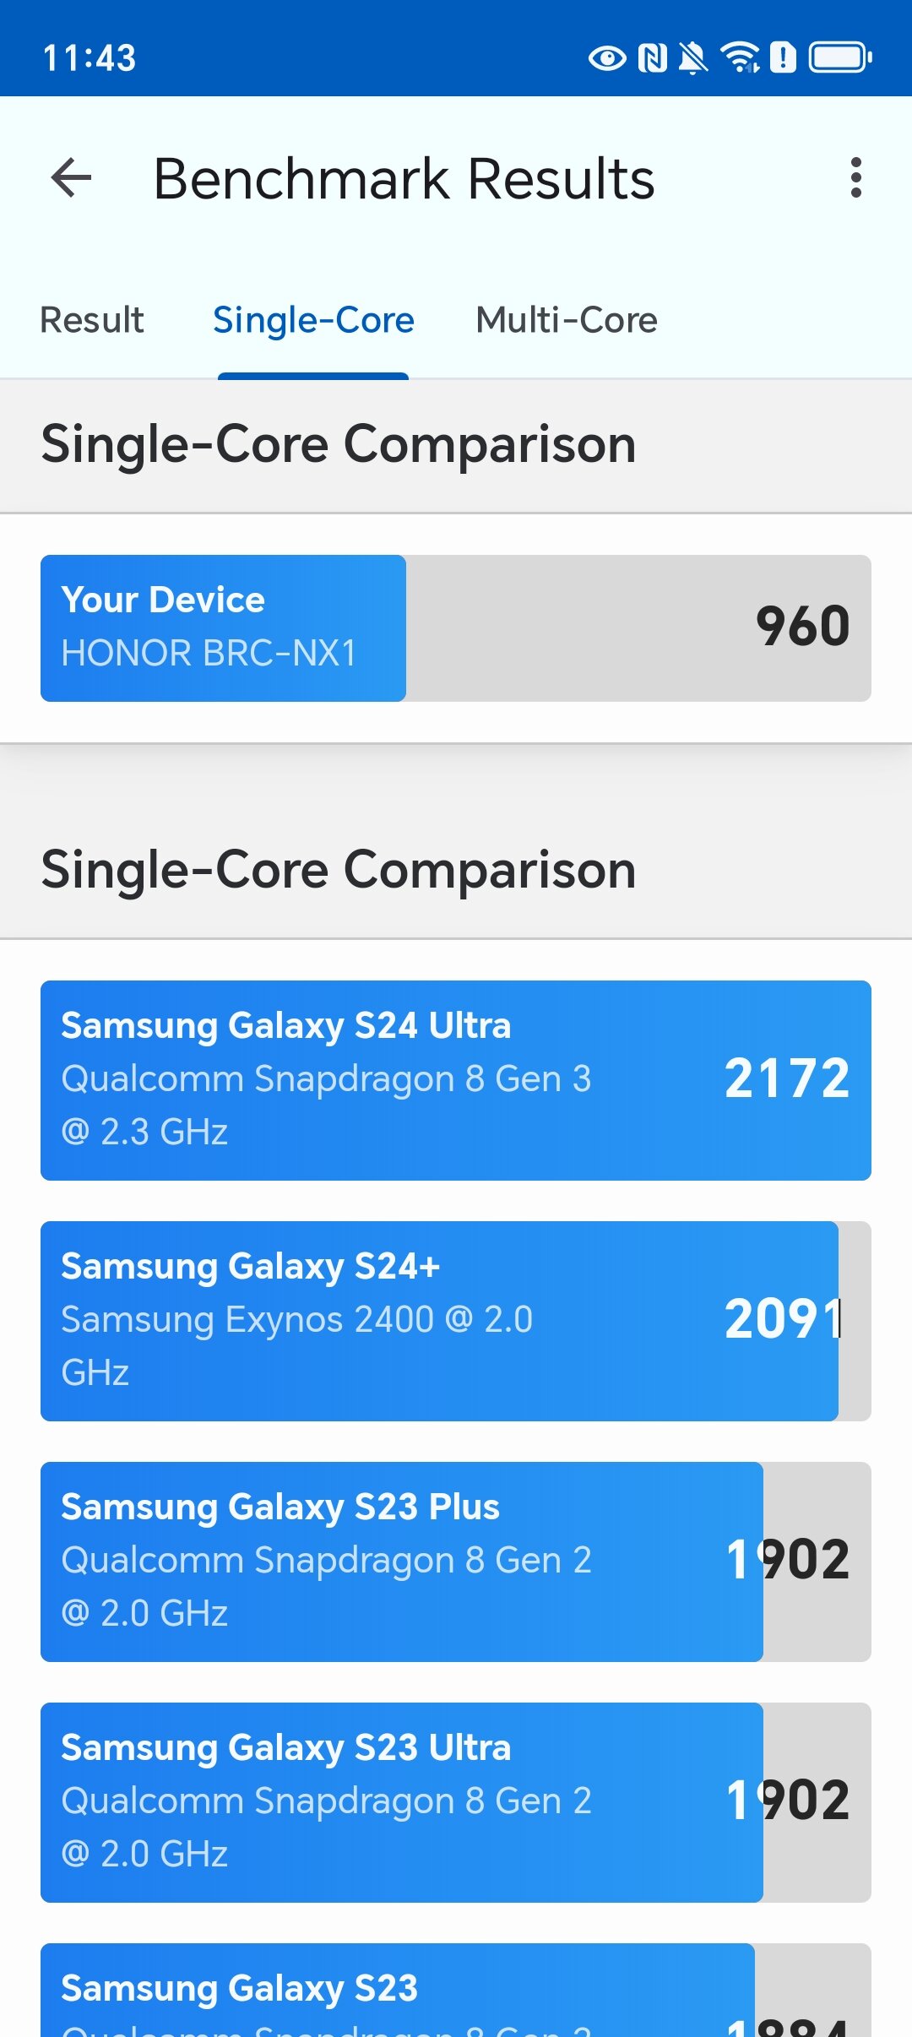912x2037 pixels.
Task: Open the Samsung Galaxy S23 Plus entry
Action: [x=456, y=1562]
